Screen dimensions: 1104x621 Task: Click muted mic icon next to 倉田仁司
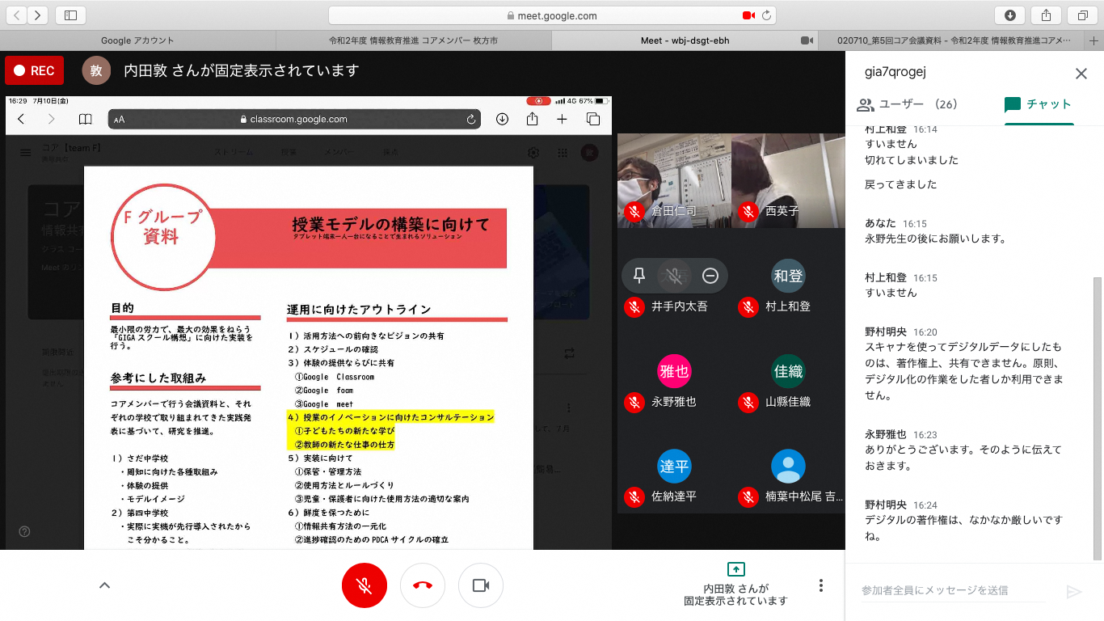(x=634, y=211)
